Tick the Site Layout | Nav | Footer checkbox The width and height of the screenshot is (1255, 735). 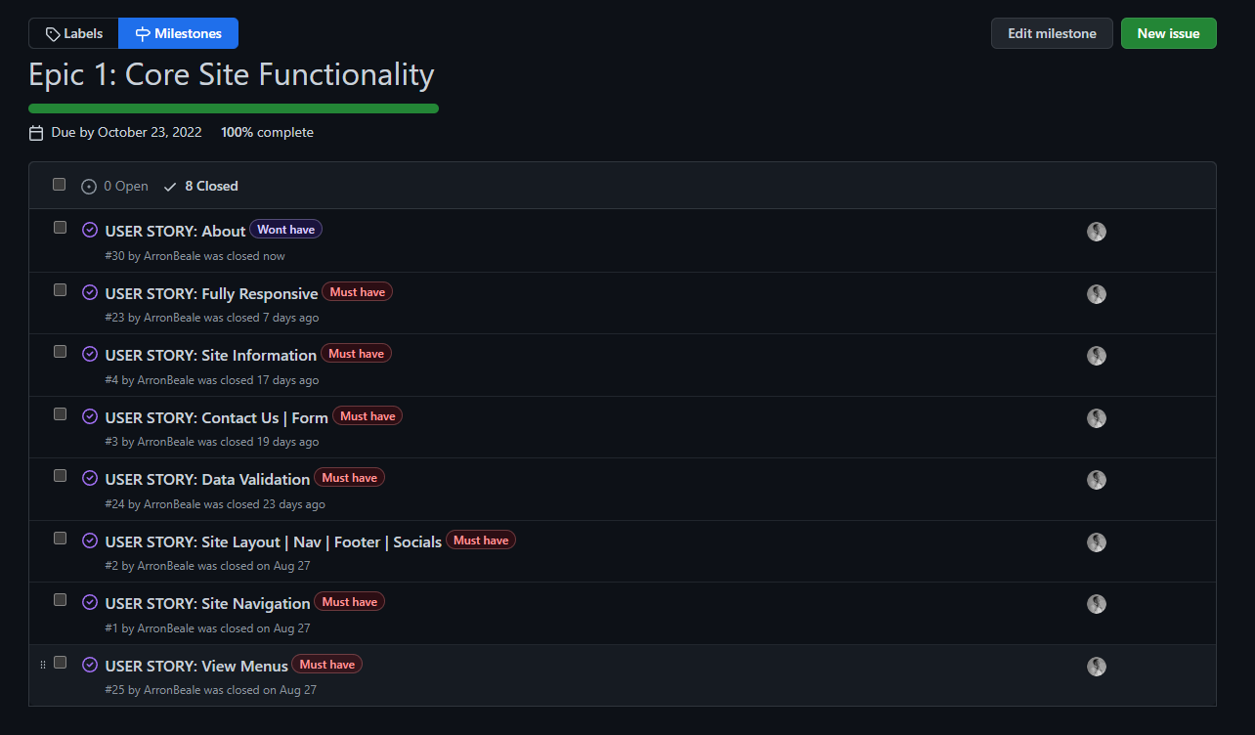(x=60, y=539)
